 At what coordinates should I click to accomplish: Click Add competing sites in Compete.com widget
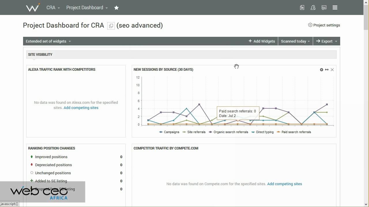(x=285, y=184)
